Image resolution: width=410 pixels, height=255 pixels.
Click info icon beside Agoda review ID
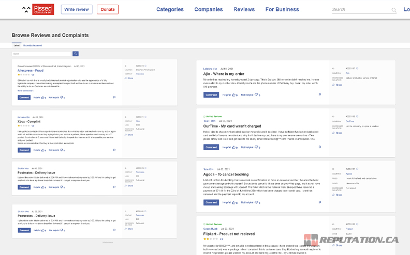[x=357, y=169]
